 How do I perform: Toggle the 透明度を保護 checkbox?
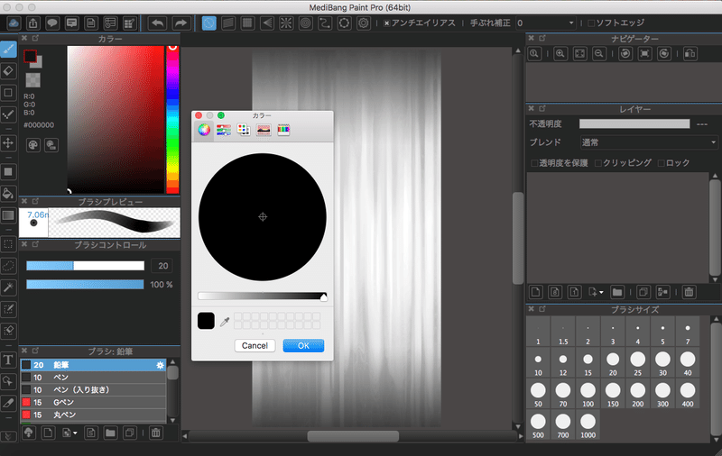534,163
